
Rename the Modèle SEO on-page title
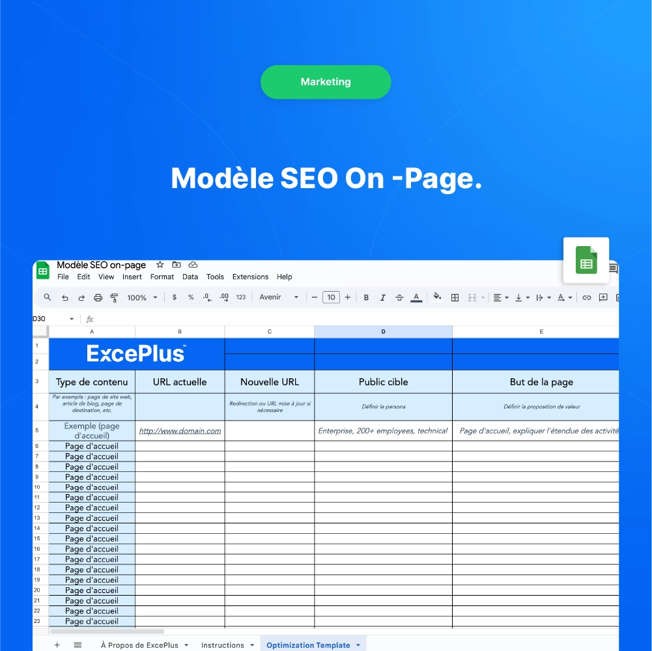point(101,265)
